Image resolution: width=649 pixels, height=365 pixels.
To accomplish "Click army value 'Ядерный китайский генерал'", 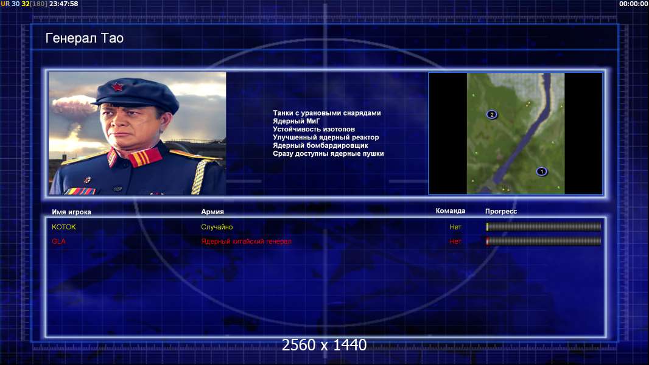I will click(x=247, y=242).
